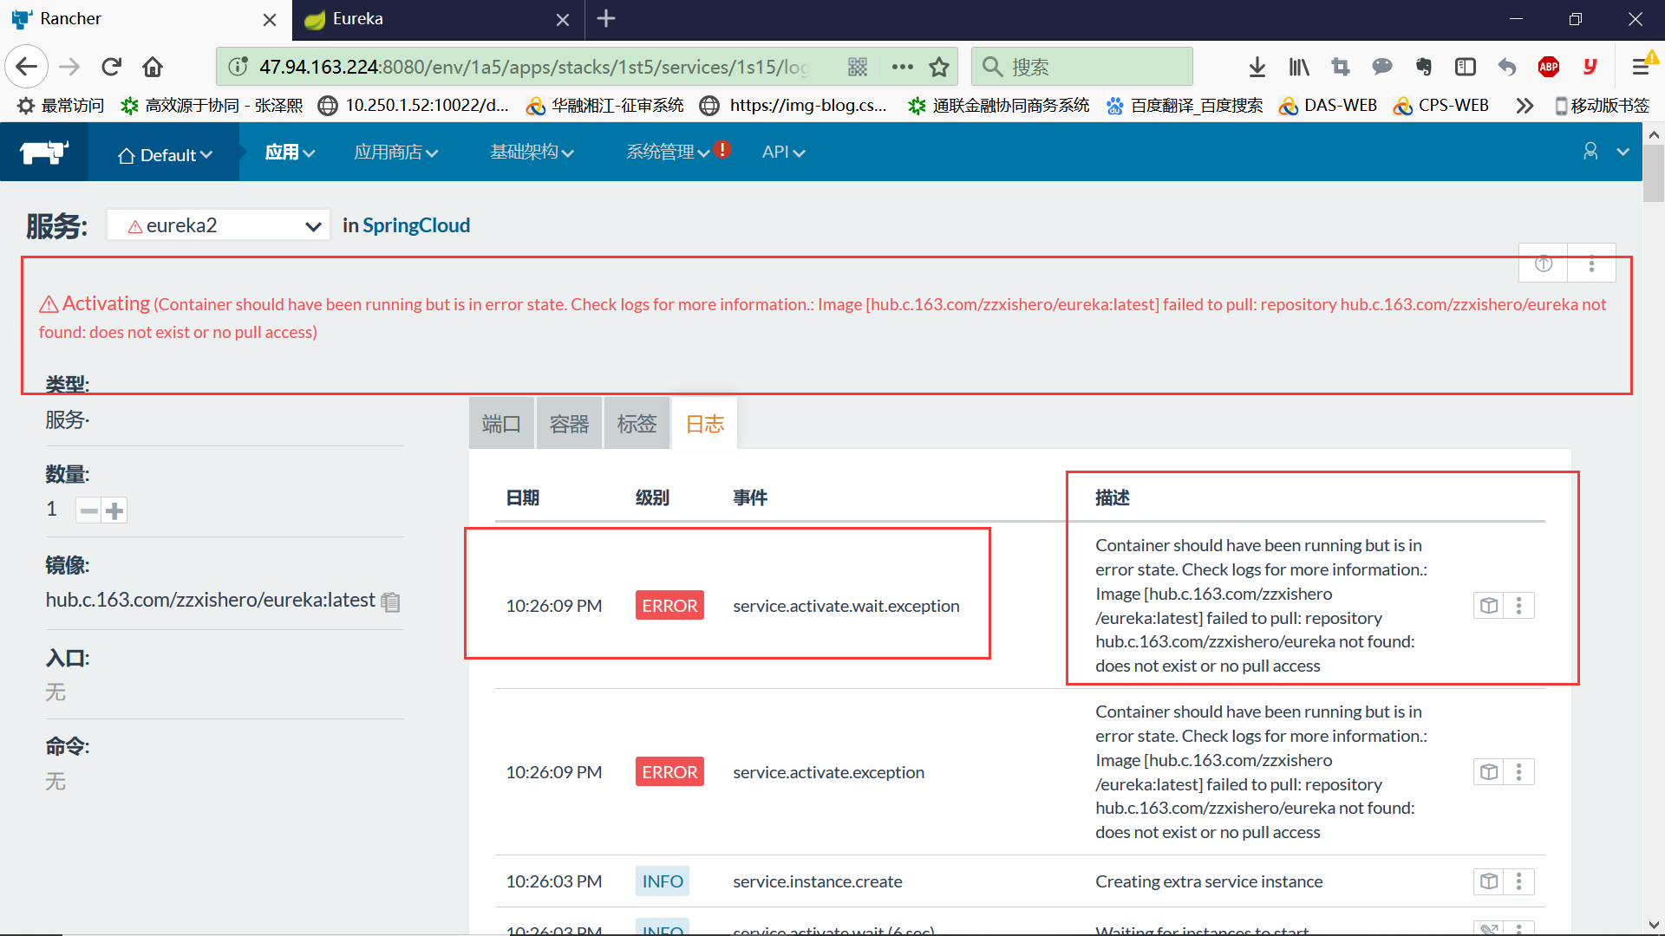Bookmark this page with the star
The image size is (1665, 936).
click(x=939, y=67)
